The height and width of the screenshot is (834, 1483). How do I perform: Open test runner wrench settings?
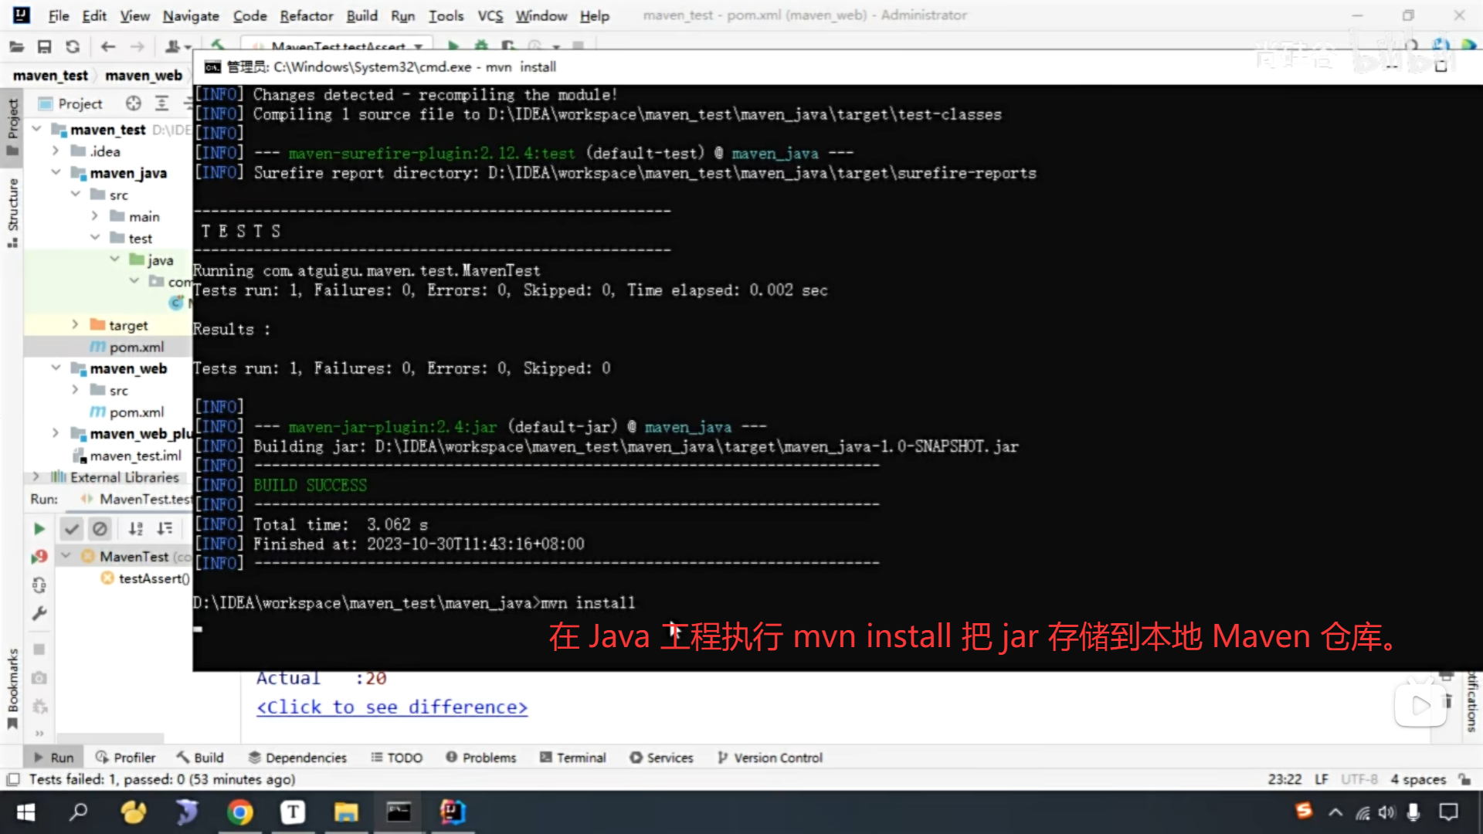click(x=39, y=614)
